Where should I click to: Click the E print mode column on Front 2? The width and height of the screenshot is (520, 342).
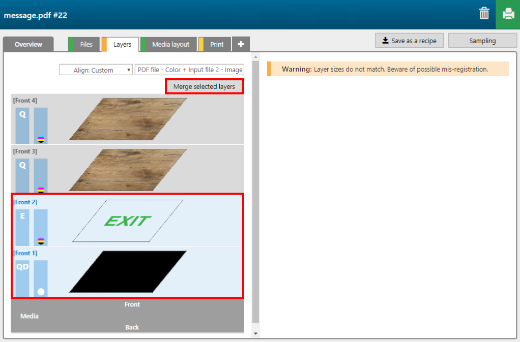pyautogui.click(x=22, y=228)
